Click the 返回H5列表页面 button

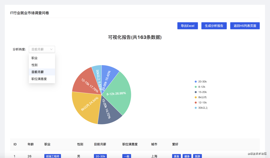[x=245, y=26]
